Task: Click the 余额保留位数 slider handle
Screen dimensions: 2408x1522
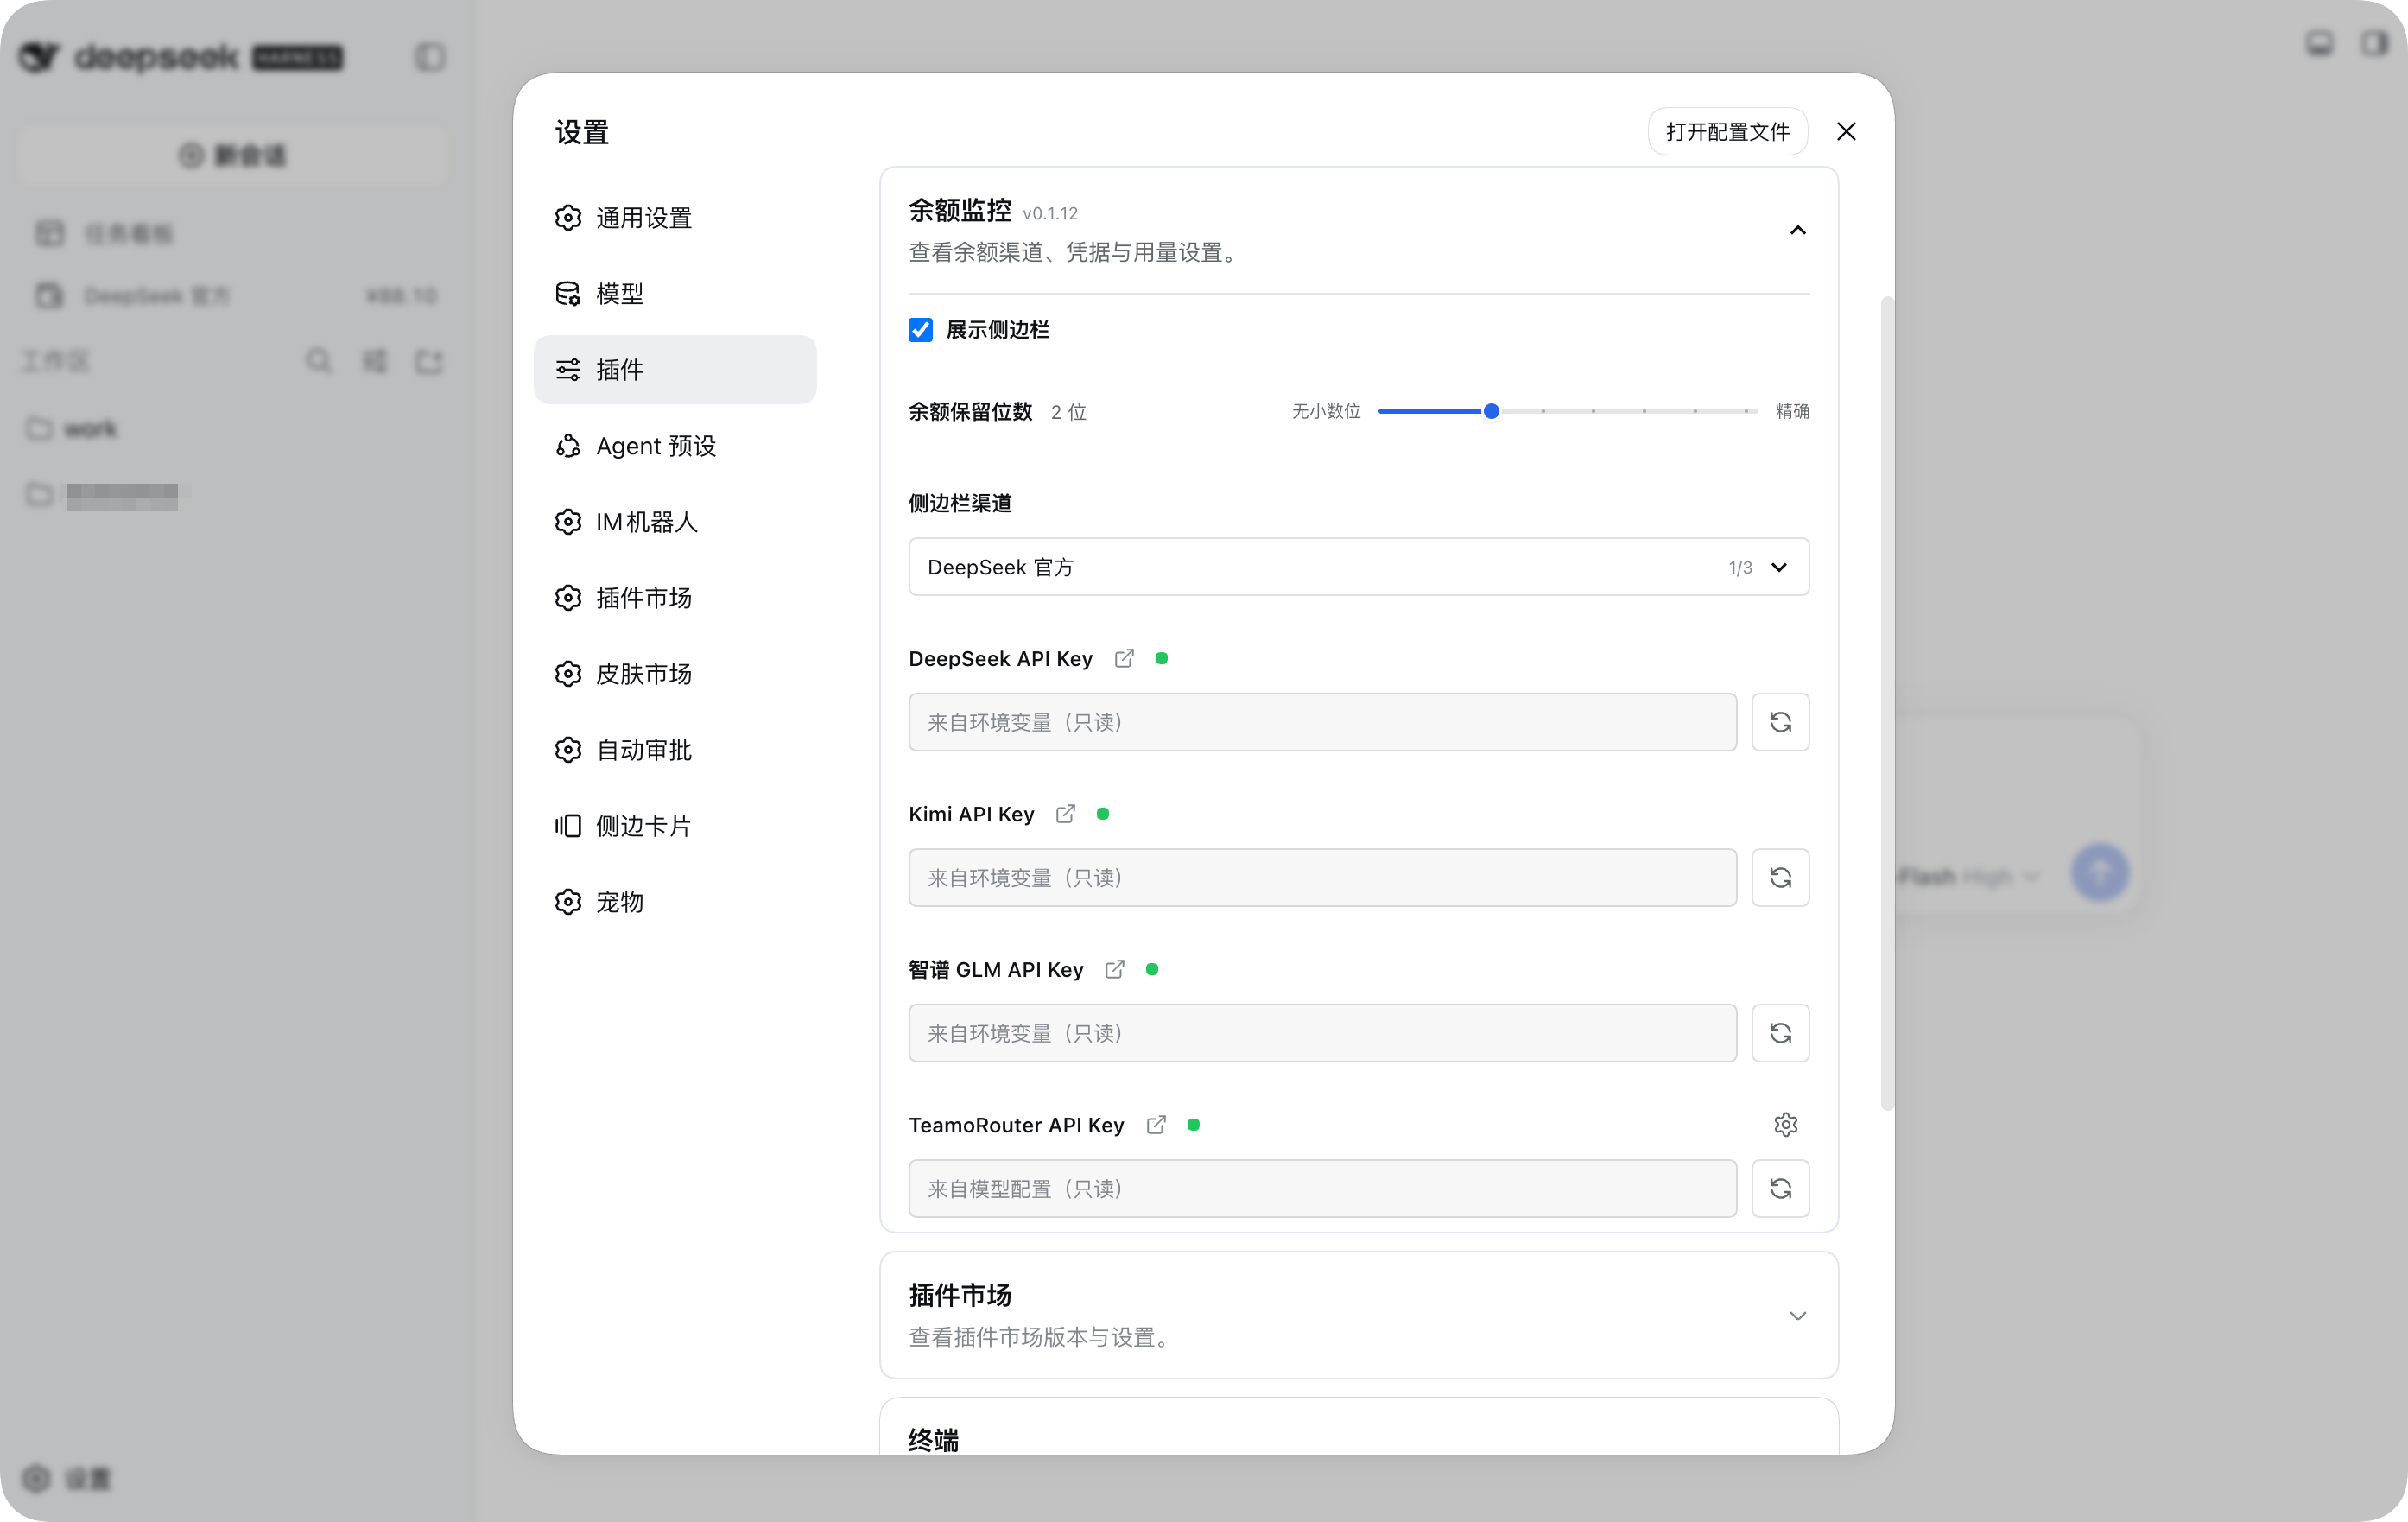Action: click(1490, 411)
